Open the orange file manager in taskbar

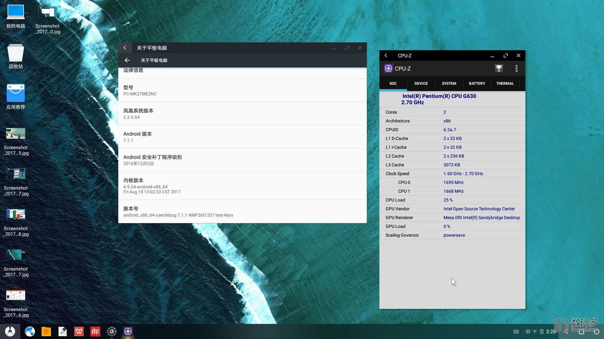46,331
